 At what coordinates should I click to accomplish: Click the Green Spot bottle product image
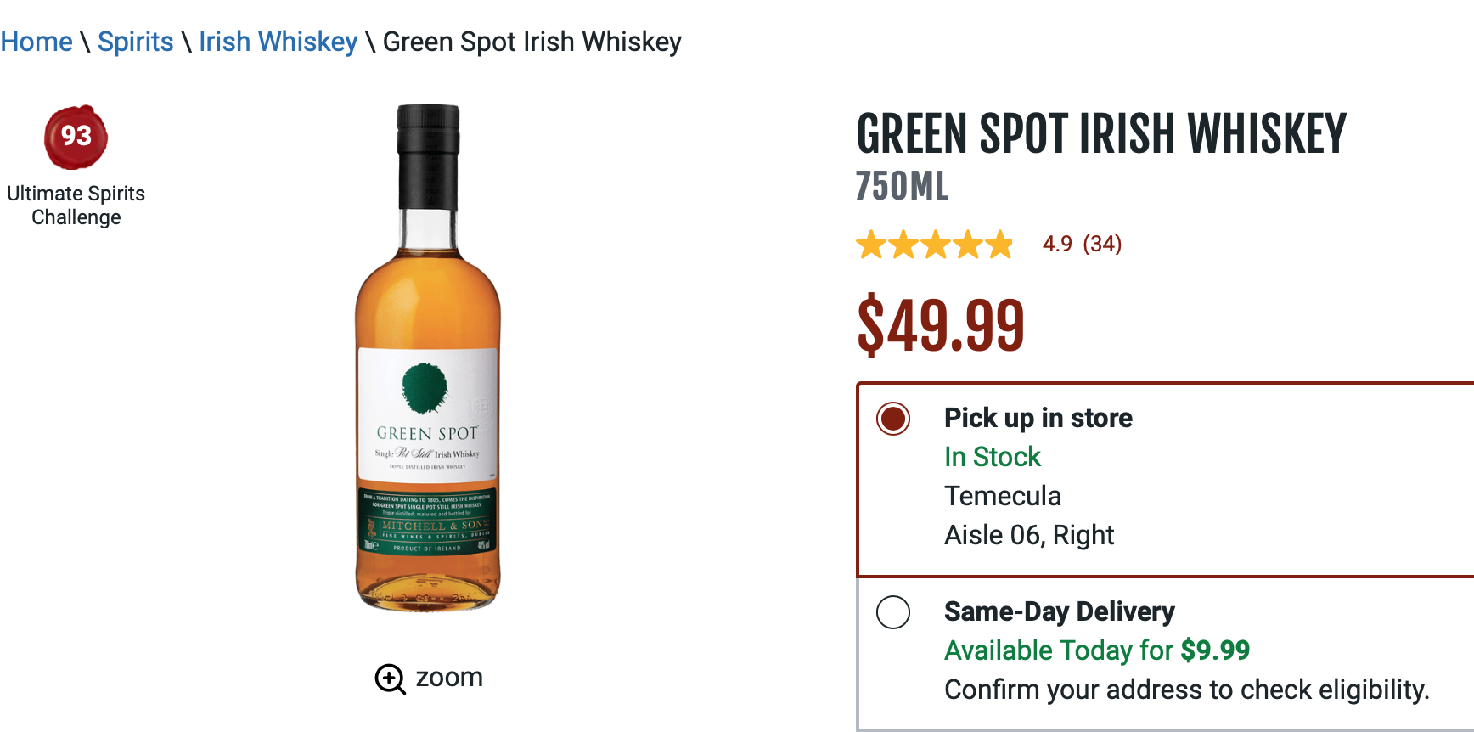[428, 357]
